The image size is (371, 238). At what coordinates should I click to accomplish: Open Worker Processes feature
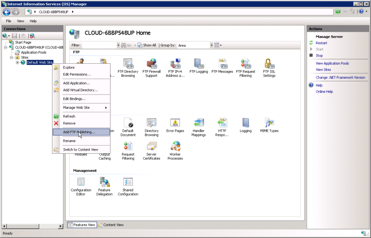[x=175, y=151]
